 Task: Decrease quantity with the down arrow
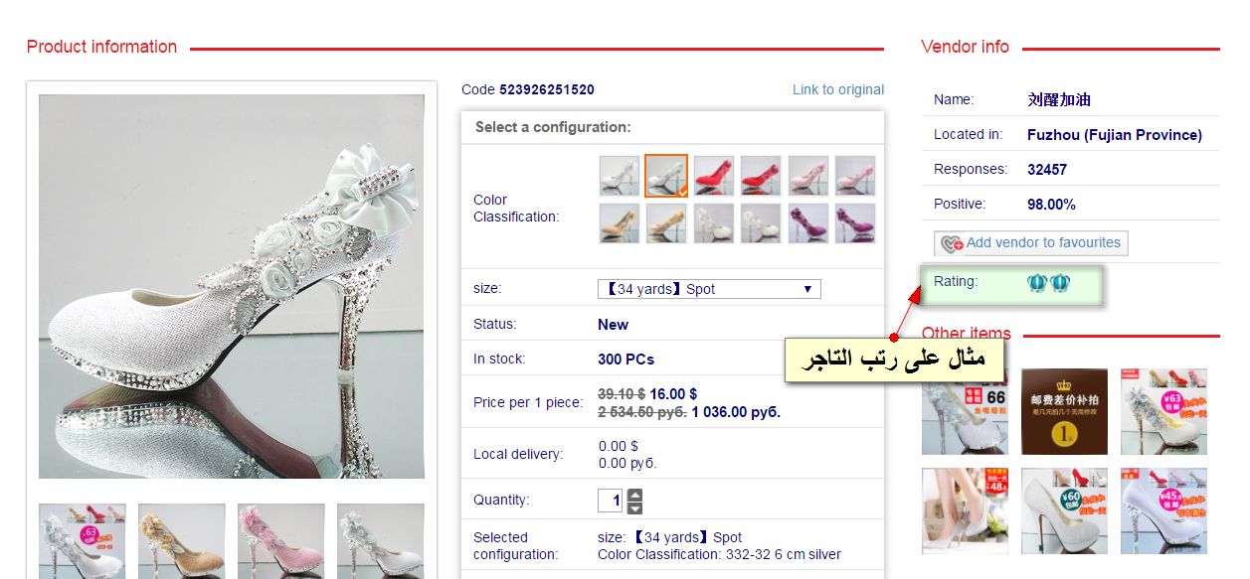635,507
